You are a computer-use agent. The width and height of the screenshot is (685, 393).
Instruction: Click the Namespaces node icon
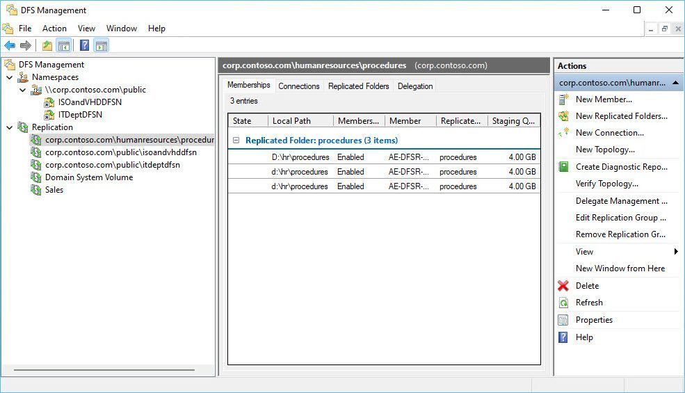pos(23,77)
